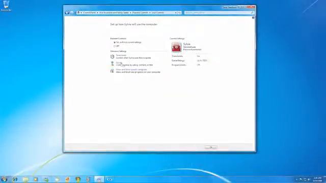Viewport: 326px width, 183px height.
Task: Open Windows Explorer folder on taskbar
Action: point(25,179)
